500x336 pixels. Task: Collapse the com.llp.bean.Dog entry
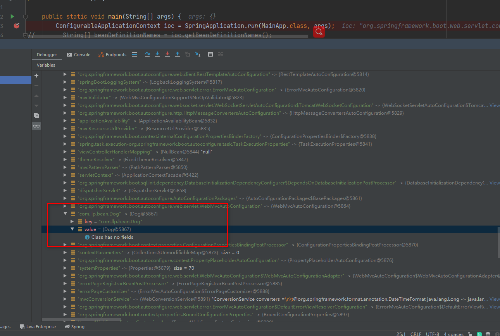pyautogui.click(x=65, y=214)
